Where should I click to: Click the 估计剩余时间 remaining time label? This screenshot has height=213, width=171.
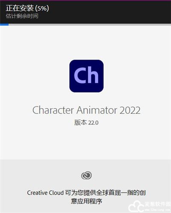click(x=22, y=16)
